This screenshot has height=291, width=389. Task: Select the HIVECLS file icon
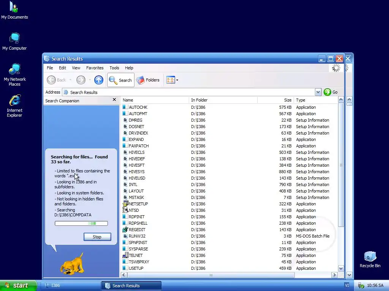125,152
